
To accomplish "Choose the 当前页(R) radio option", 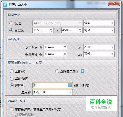I will tap(12, 79).
